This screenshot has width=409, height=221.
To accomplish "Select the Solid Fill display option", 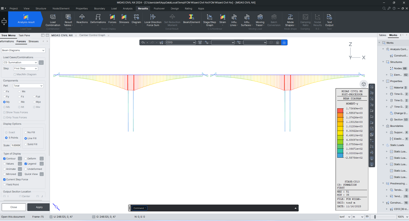I will 26,144.
